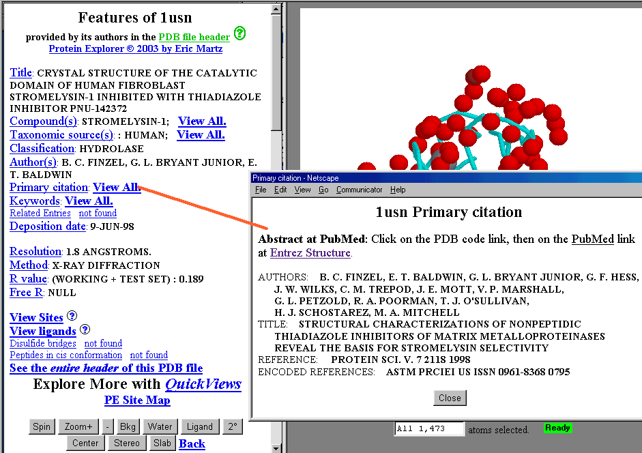This screenshot has width=642, height=453.
Task: Follow the Entrez Structure link
Action: [310, 253]
